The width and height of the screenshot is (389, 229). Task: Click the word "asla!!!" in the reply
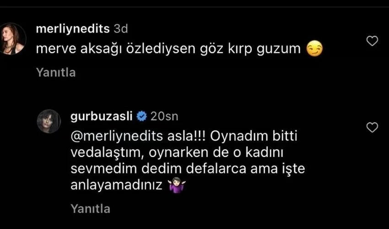[x=174, y=137]
